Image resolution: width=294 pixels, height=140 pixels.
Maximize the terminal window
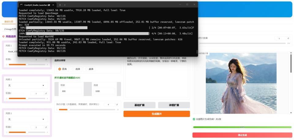point(187,4)
